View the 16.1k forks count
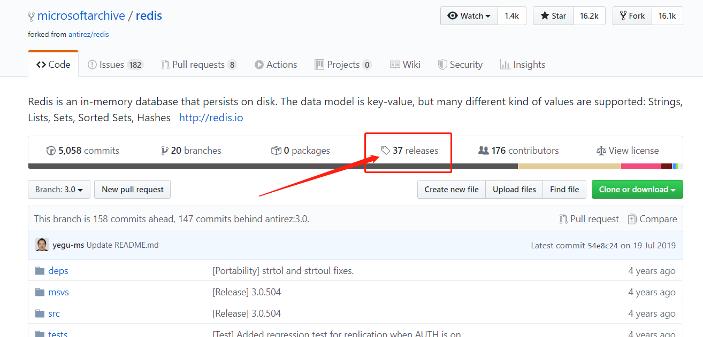 click(x=667, y=15)
